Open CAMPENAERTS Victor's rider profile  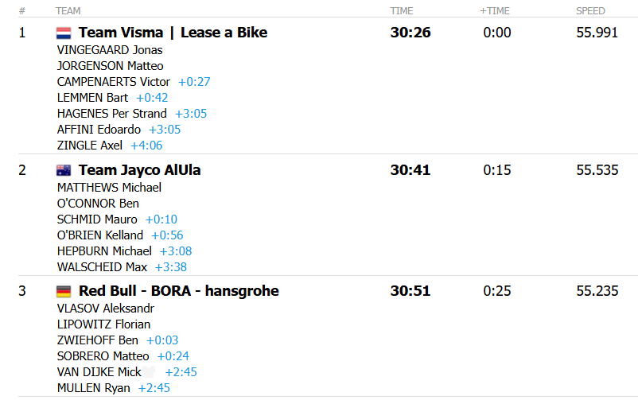click(114, 82)
